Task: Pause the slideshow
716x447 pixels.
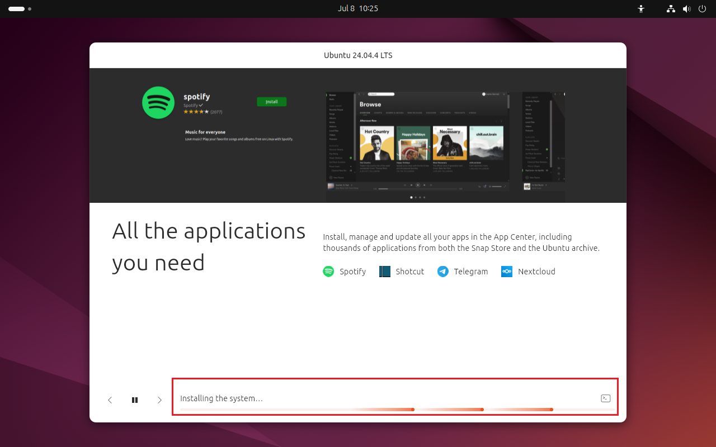Action: tap(135, 400)
